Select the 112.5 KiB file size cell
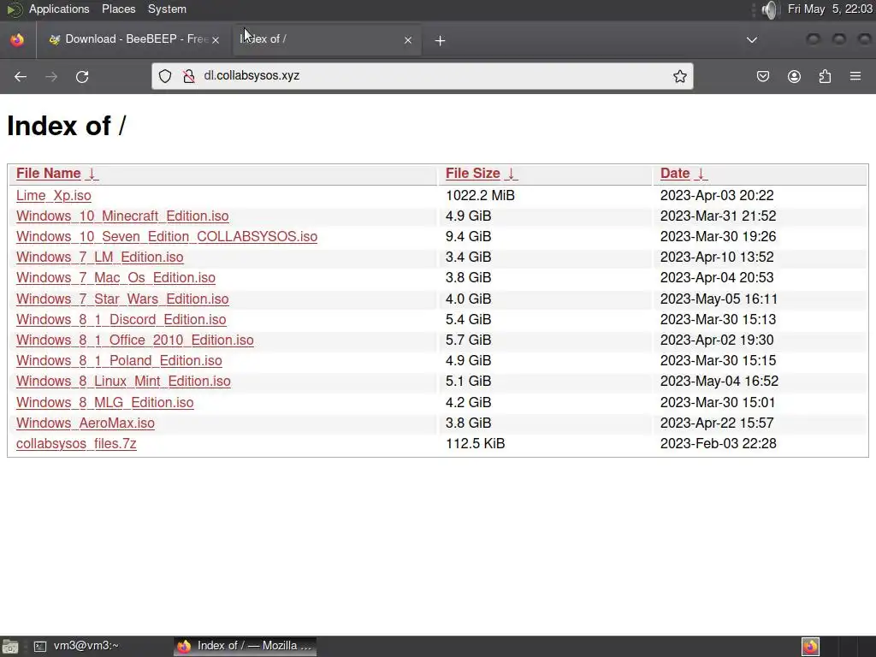 475,444
